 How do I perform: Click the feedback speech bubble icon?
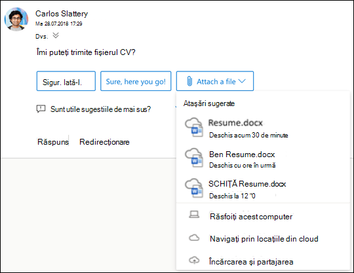(x=41, y=109)
